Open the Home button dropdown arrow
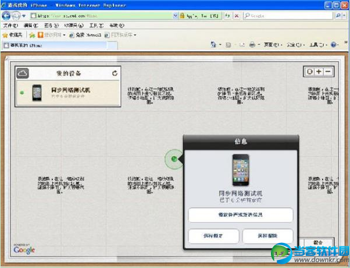 click(220, 45)
